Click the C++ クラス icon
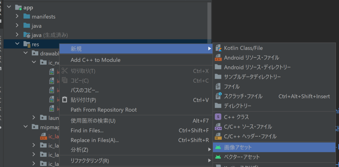The width and height of the screenshot is (339, 167). [218, 117]
